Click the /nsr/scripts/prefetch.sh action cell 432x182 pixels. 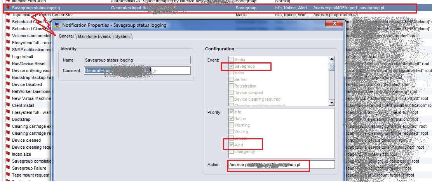336,15
